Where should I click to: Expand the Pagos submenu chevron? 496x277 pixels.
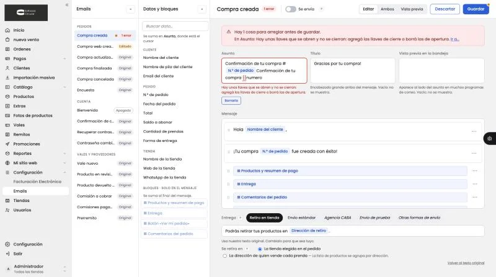(x=64, y=59)
